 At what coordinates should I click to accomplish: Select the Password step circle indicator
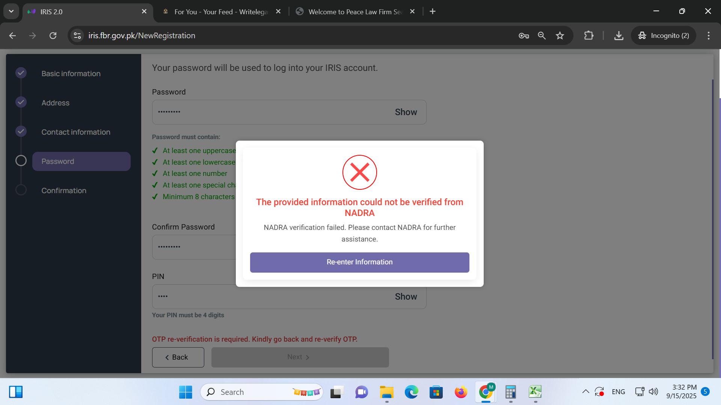pos(21,161)
